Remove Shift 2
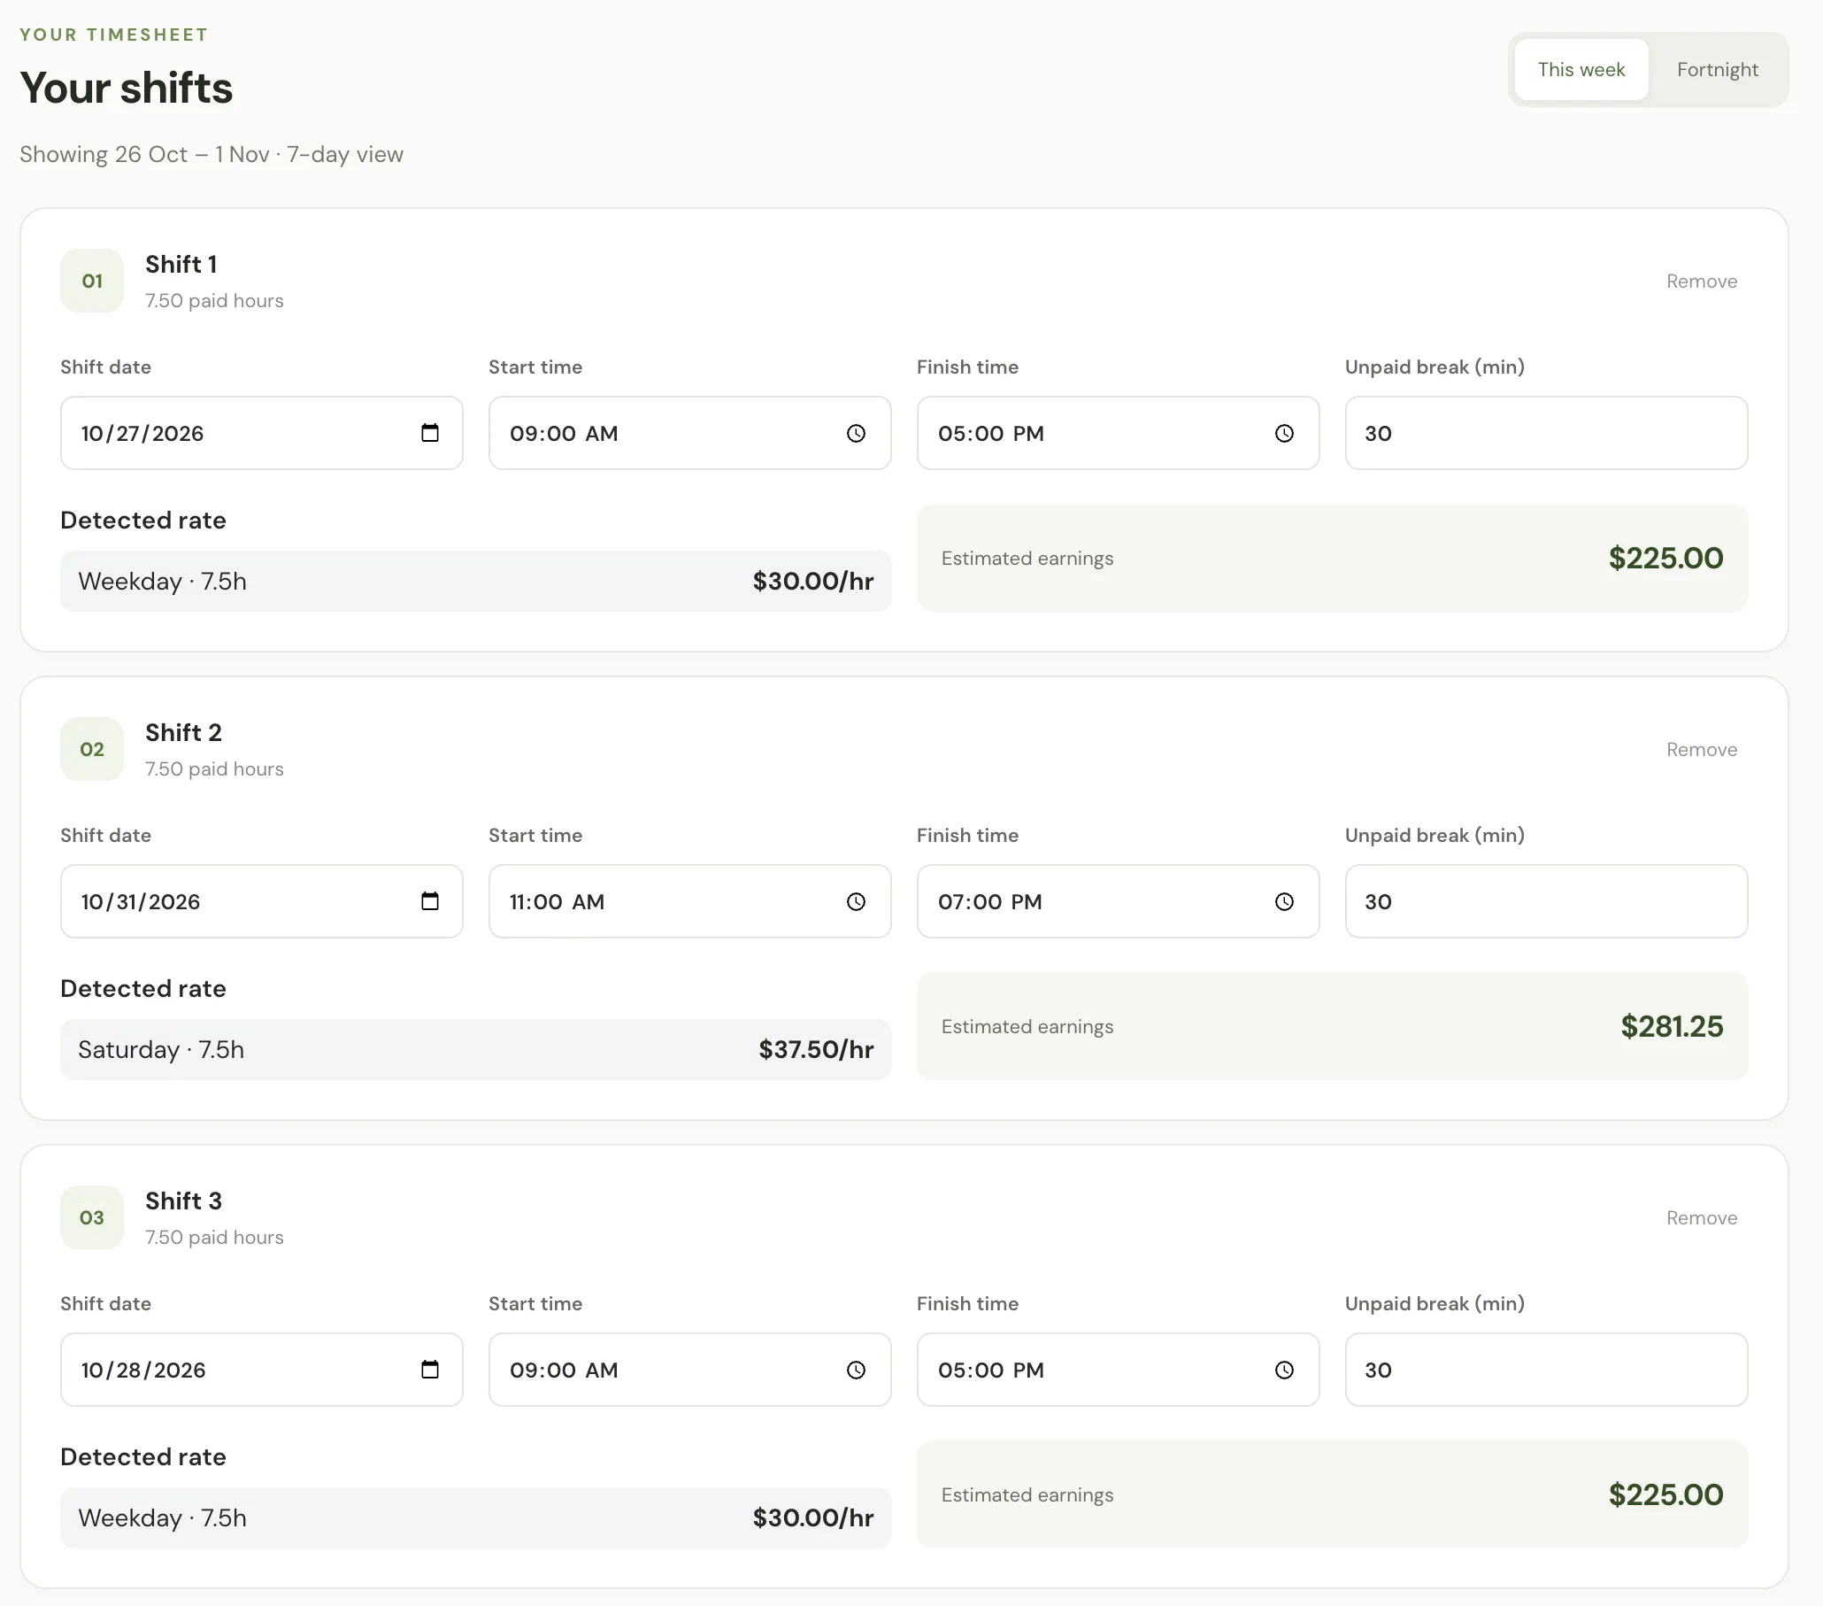This screenshot has width=1823, height=1606. (x=1702, y=750)
